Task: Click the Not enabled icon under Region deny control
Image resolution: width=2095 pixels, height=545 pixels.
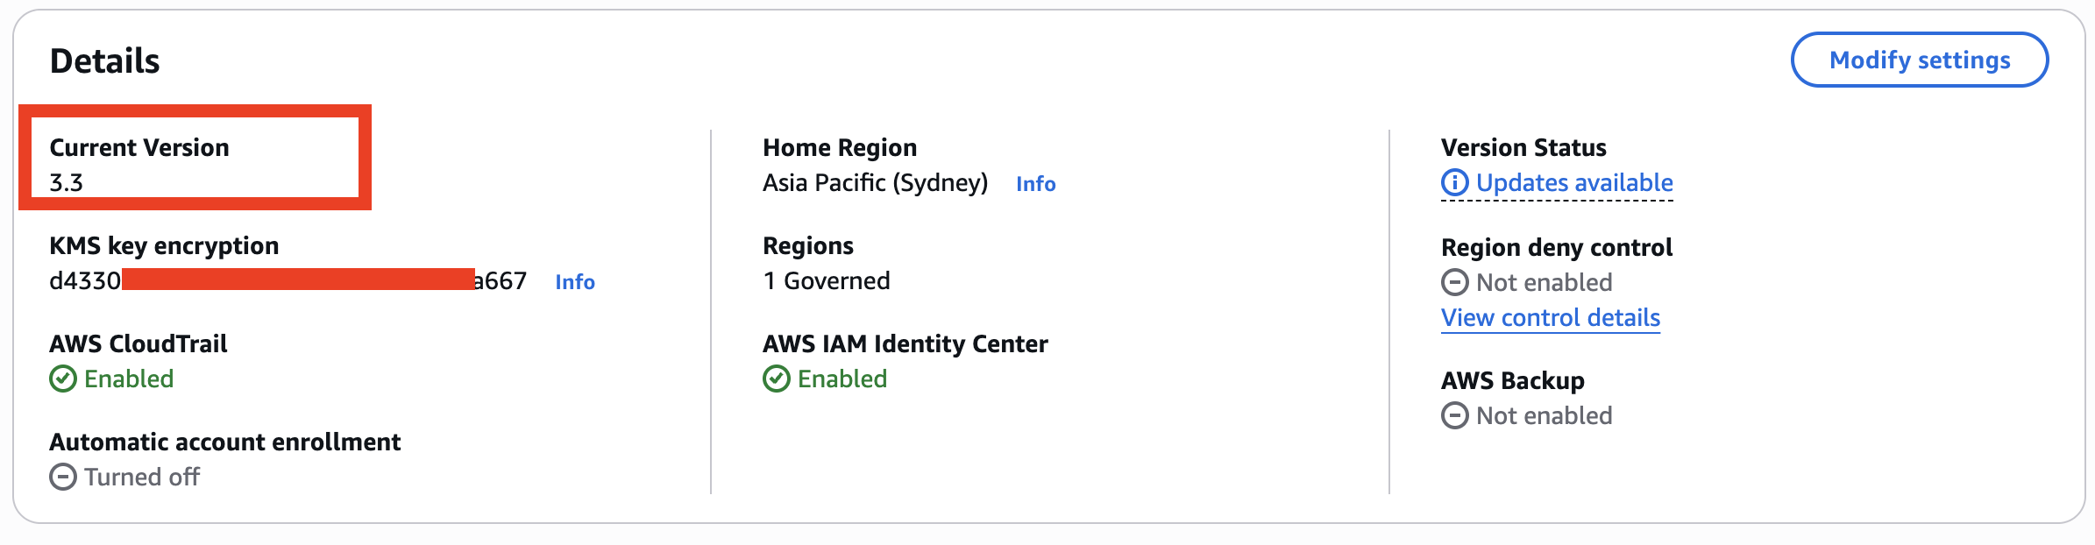Action: (1454, 283)
